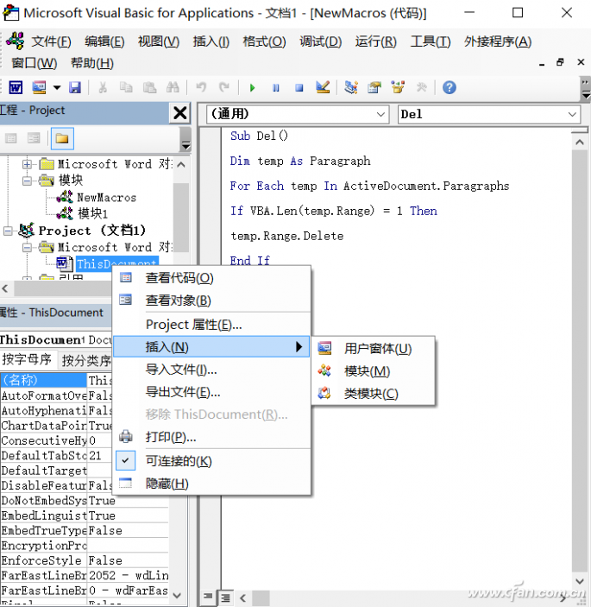Toggle Design Mode from the toolbar

tap(323, 87)
